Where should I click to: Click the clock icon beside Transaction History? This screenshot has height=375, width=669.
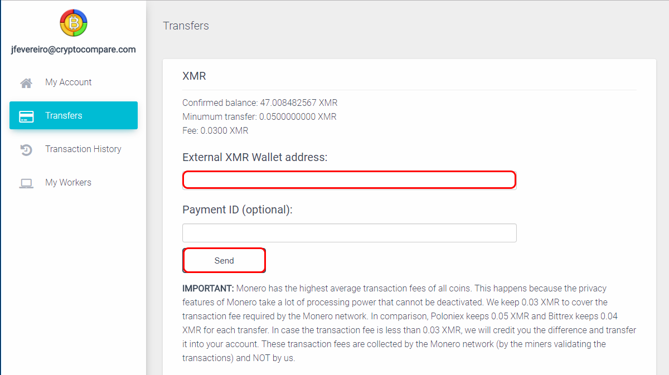pyautogui.click(x=26, y=149)
